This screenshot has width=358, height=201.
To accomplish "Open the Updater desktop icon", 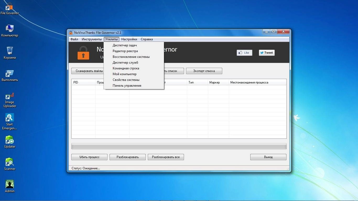I will [10, 142].
